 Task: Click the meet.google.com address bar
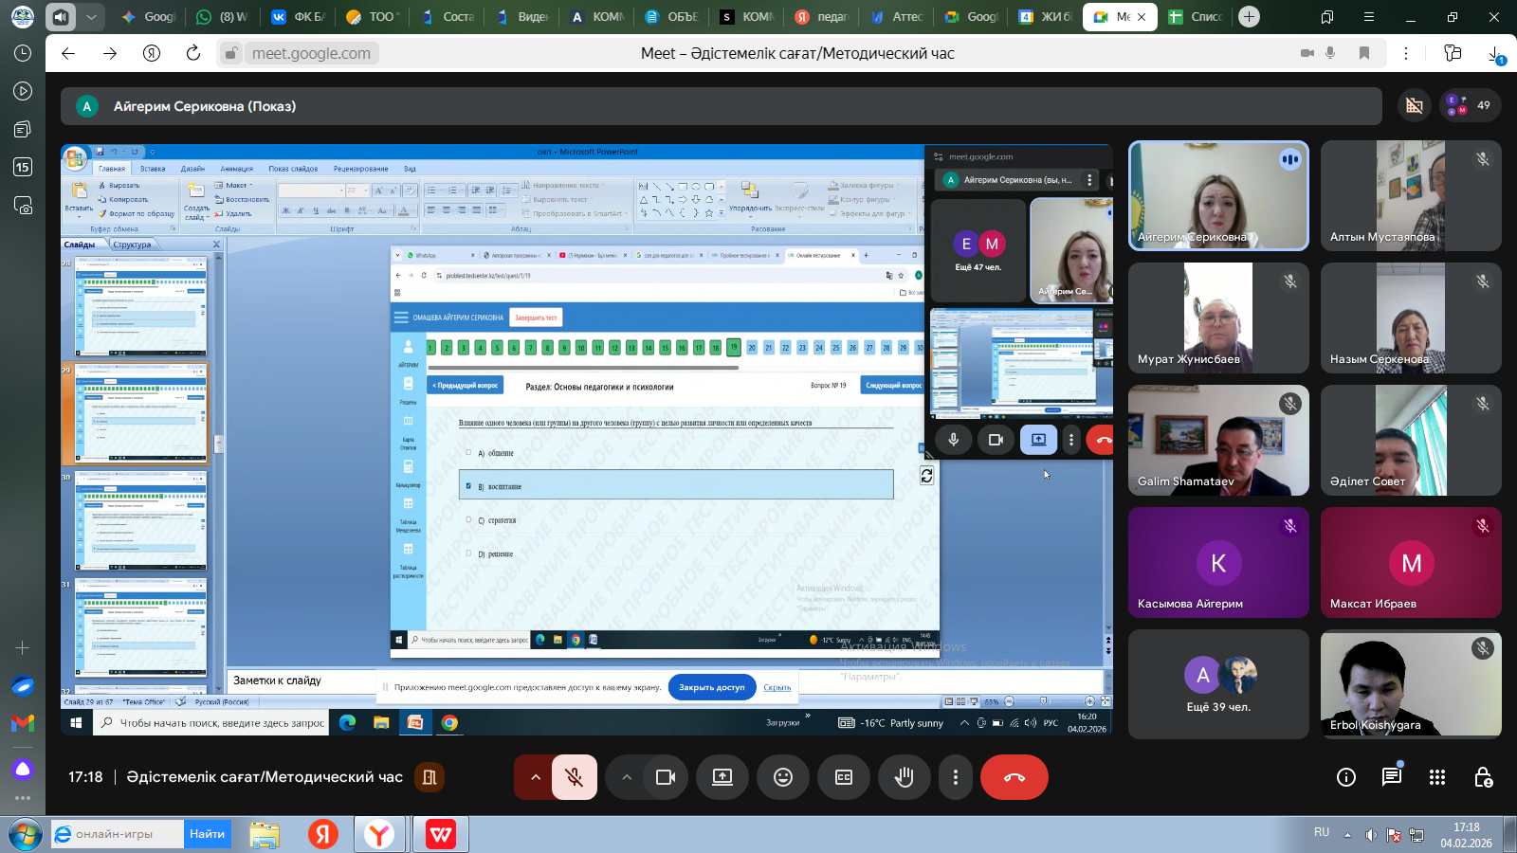coord(311,53)
